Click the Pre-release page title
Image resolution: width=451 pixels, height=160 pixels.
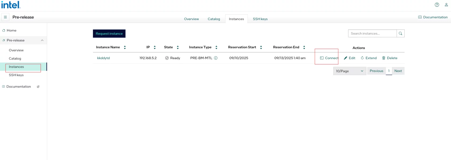pyautogui.click(x=23, y=17)
